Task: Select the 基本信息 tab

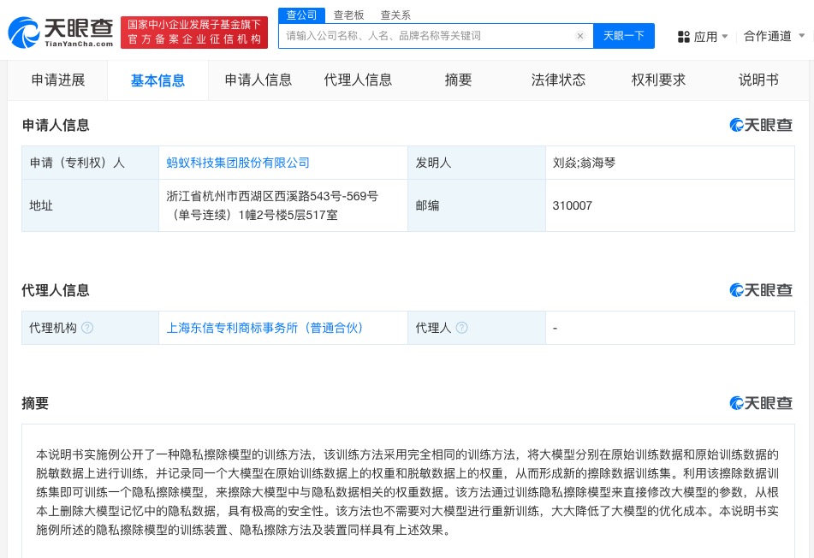Action: point(157,80)
